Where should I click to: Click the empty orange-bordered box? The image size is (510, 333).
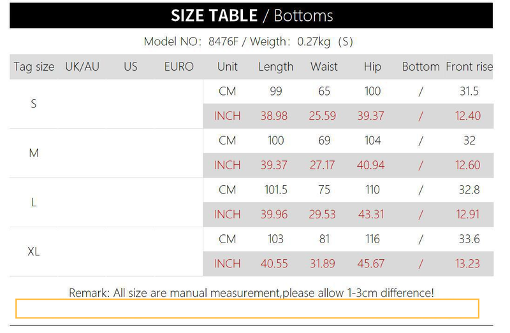click(247, 308)
